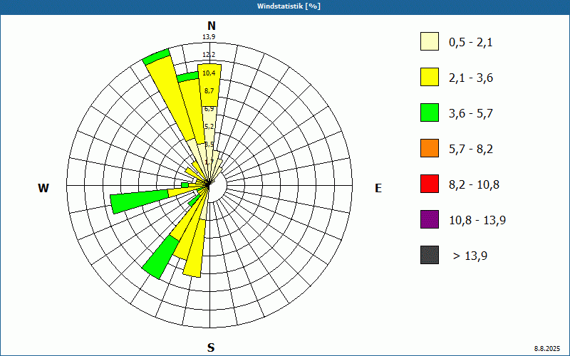Click the 6,9 ring scale value
This screenshot has width=570, height=356.
coord(209,109)
